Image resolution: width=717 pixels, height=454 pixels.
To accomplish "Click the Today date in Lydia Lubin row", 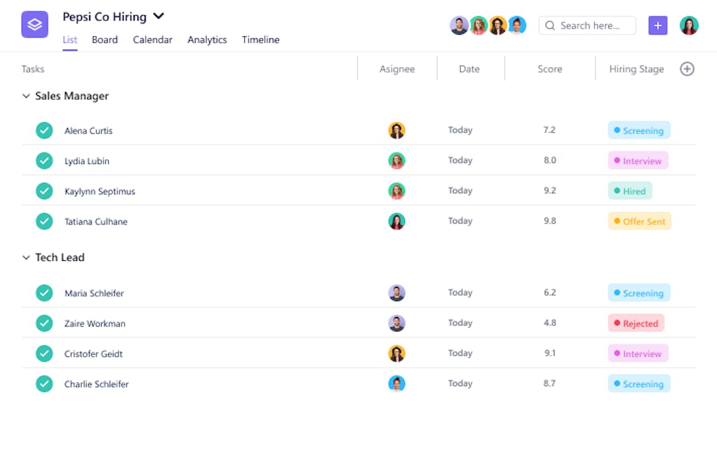I will [460, 160].
